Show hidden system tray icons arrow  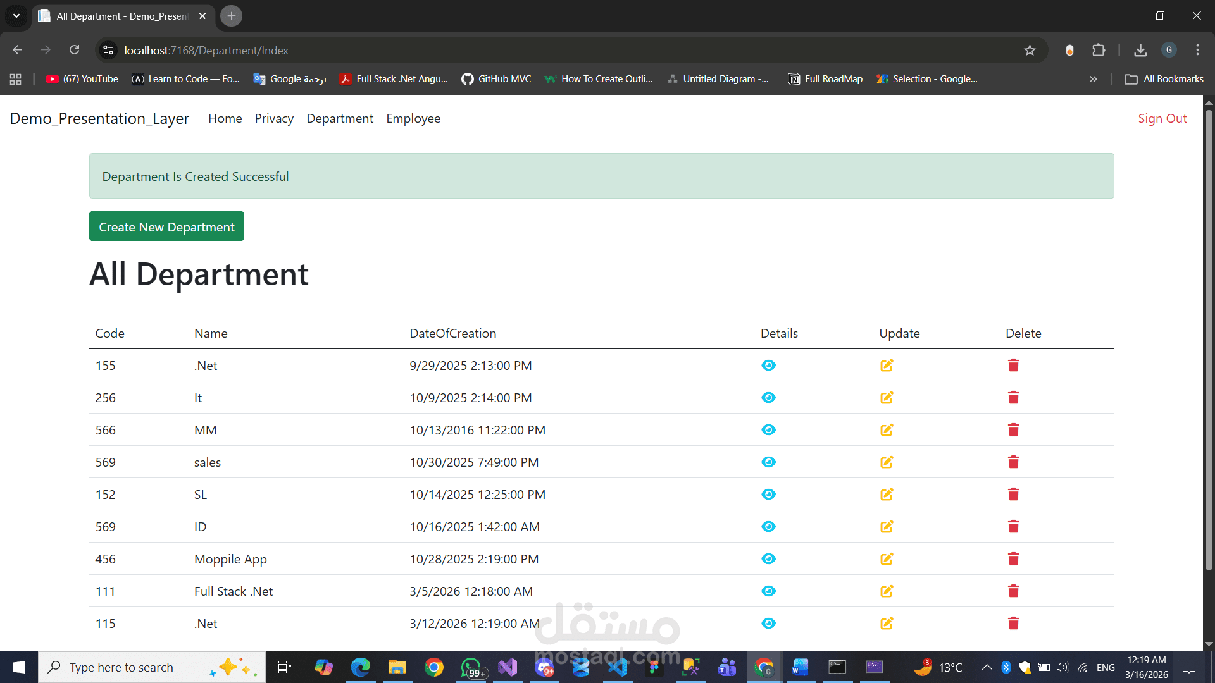[x=987, y=667]
